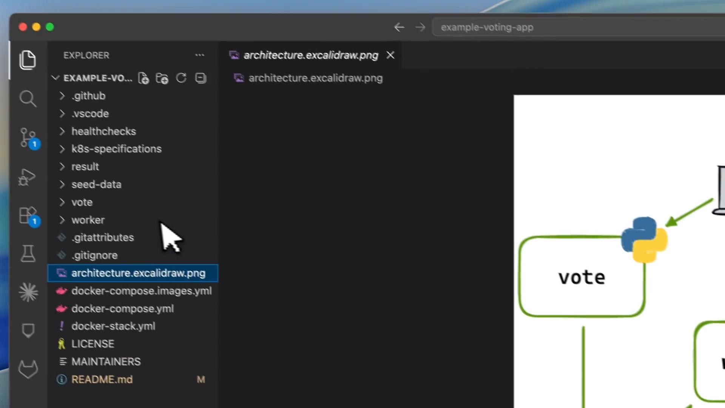Expand the vote folder
Screen dimensions: 725x408
pos(133,202)
